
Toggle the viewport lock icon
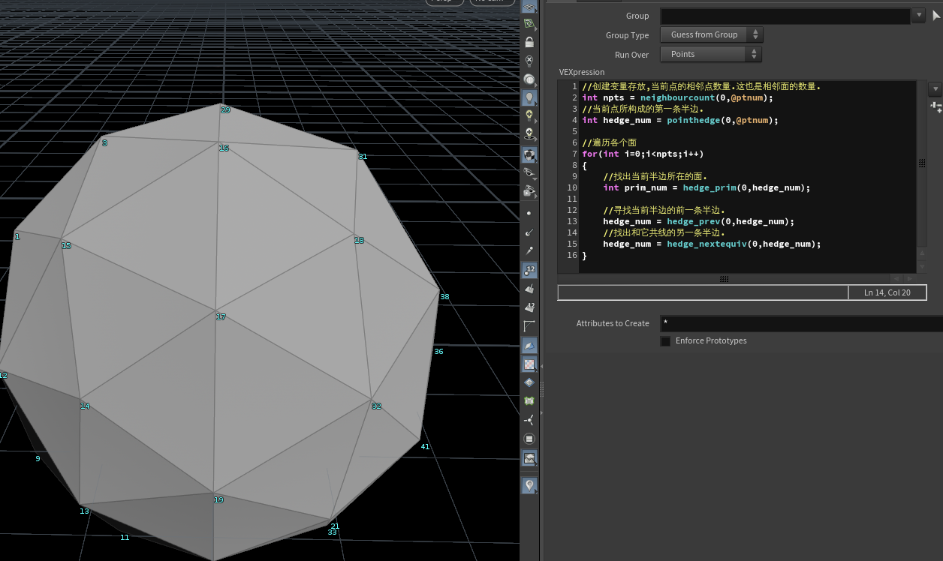529,43
